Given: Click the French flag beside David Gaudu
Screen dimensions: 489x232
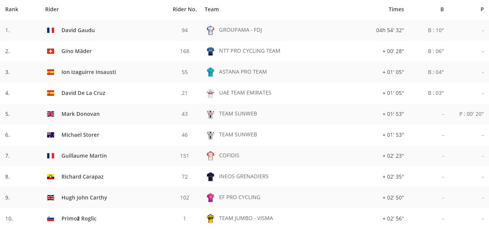Looking at the screenshot, I should 50,30.
